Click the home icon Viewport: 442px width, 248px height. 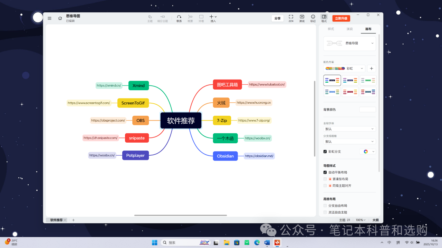[x=60, y=18]
